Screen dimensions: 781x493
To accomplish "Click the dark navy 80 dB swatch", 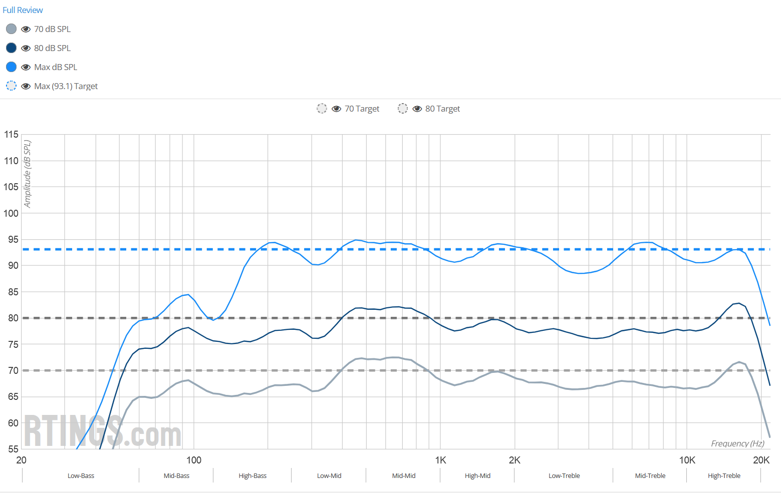I will point(11,48).
